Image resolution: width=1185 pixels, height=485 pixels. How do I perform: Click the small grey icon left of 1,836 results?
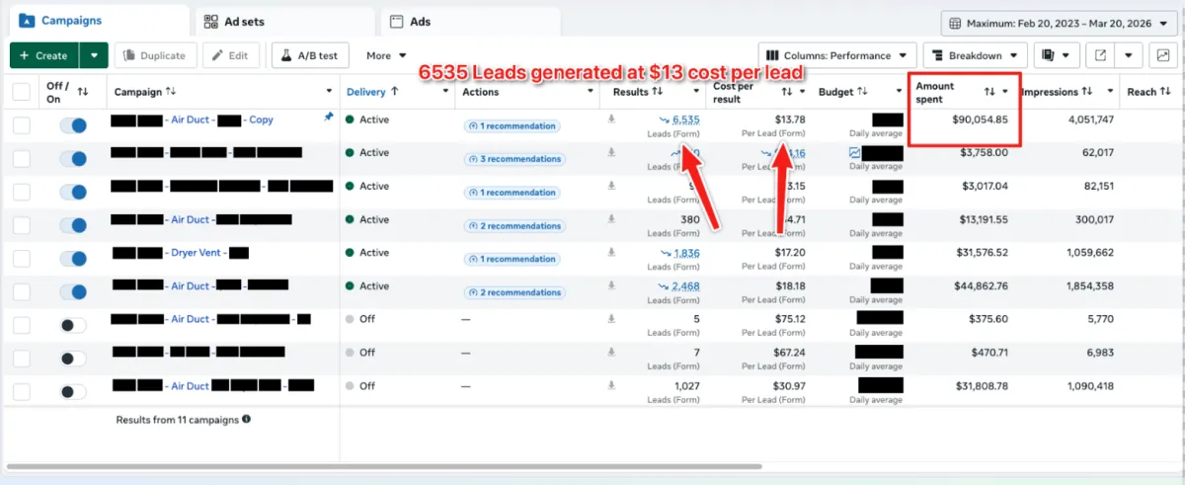[x=611, y=253]
